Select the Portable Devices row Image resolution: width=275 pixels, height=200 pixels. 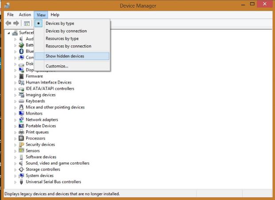click(x=41, y=126)
